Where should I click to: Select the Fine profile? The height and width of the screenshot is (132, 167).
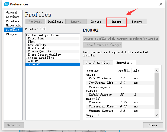pos(53,42)
